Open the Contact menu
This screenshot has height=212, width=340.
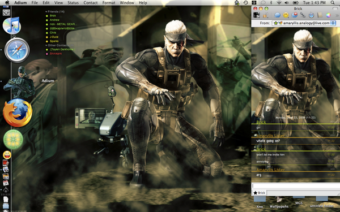[91, 3]
